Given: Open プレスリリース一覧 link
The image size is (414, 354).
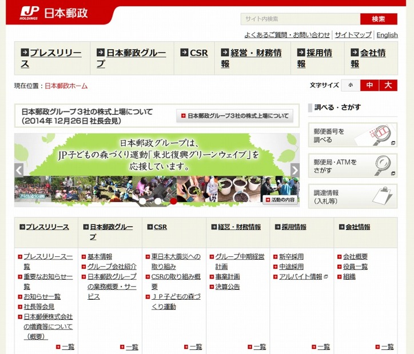Looking at the screenshot, I should point(48,262).
